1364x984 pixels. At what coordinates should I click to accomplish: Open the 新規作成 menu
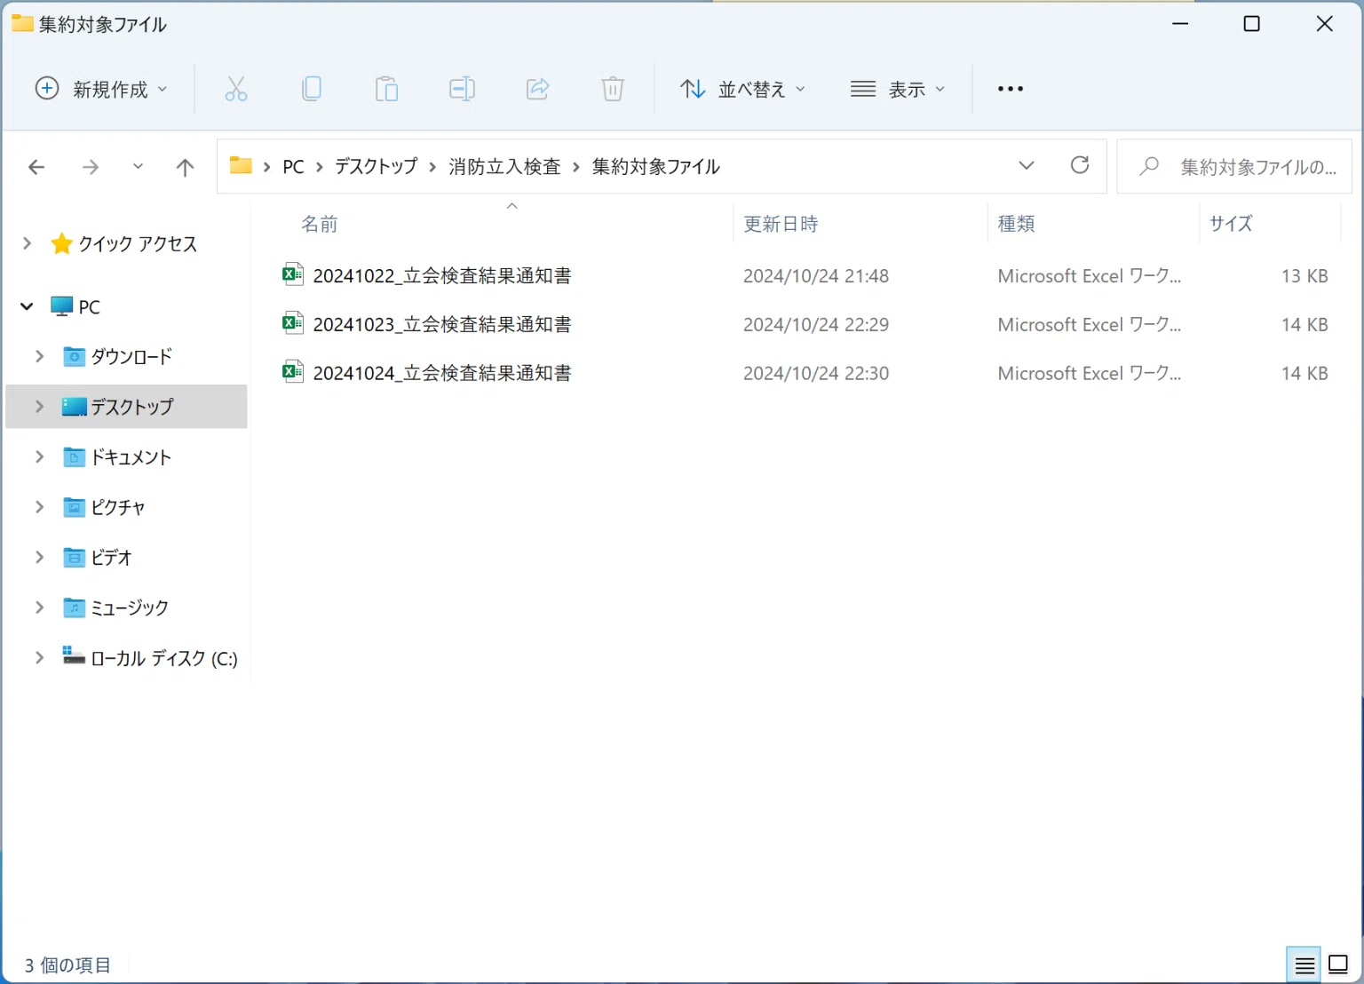coord(100,89)
